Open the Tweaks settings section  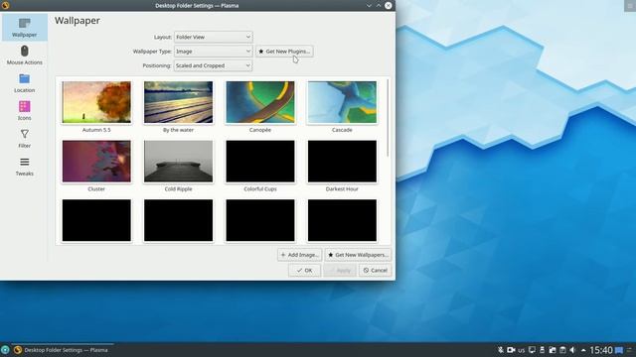click(24, 167)
